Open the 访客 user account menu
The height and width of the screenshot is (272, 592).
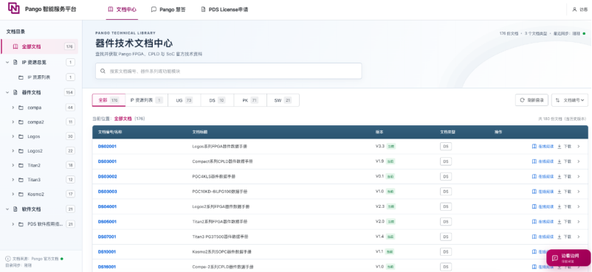point(579,10)
